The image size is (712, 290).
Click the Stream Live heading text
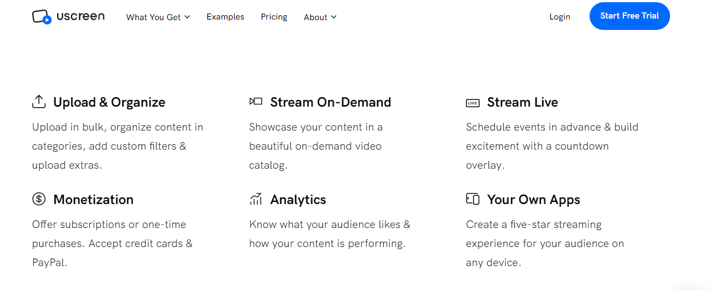tap(522, 102)
